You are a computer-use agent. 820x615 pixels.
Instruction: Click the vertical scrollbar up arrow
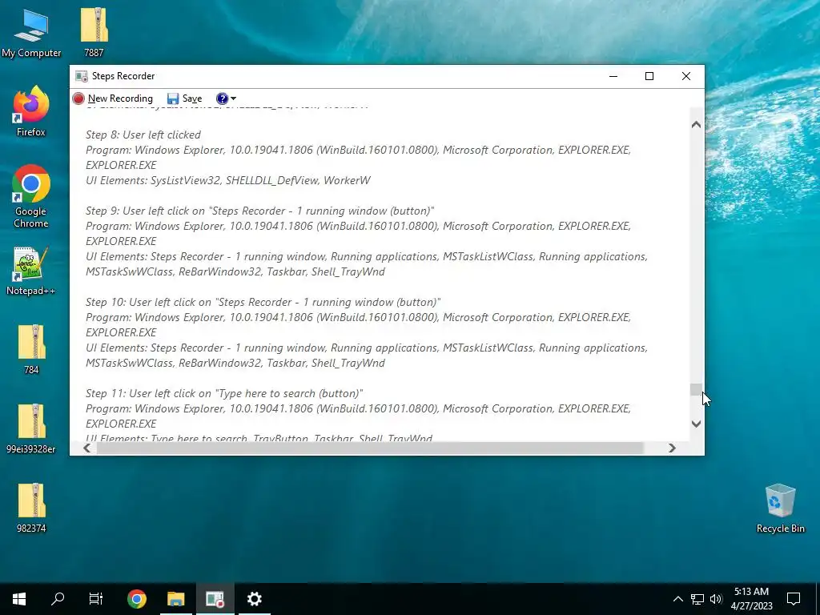(x=696, y=124)
